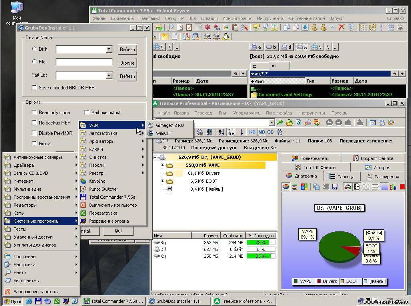
Task: Open the Инструменты menu in TreeSize
Action: tap(311, 113)
